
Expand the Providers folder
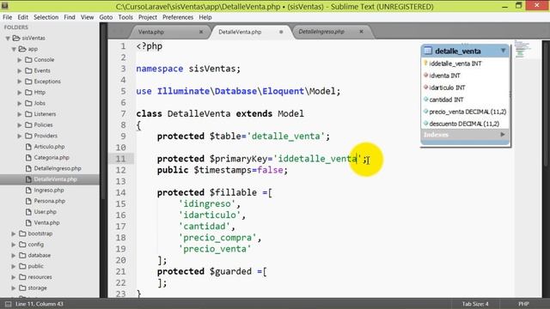[x=20, y=136]
